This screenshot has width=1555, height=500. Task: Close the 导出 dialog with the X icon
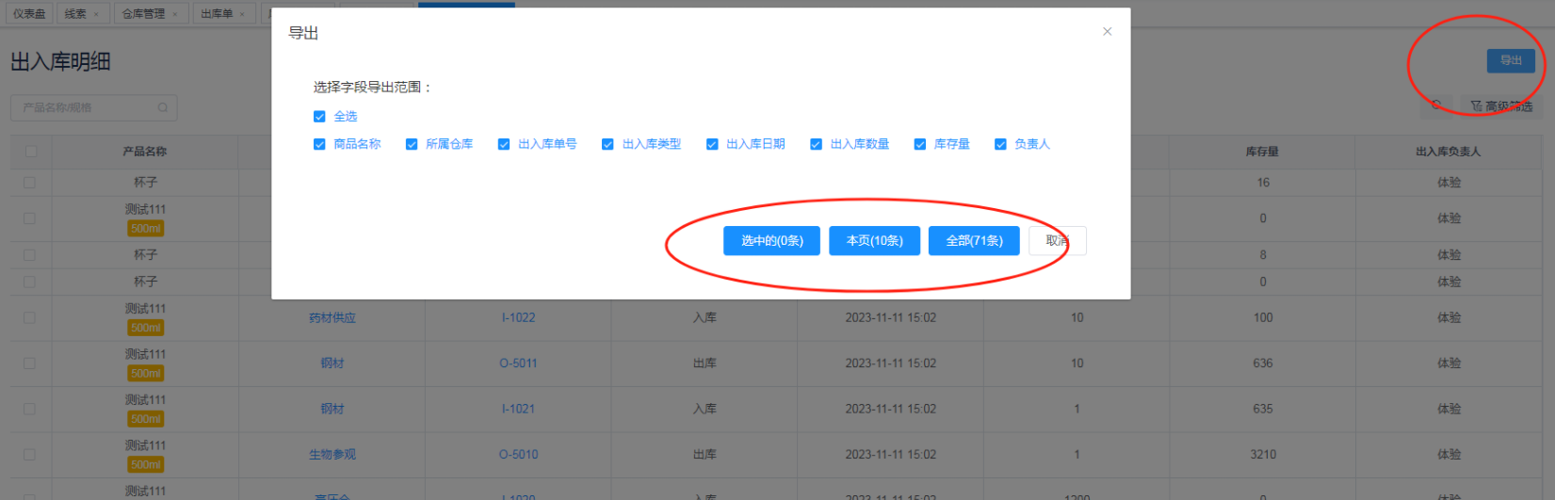(1107, 31)
